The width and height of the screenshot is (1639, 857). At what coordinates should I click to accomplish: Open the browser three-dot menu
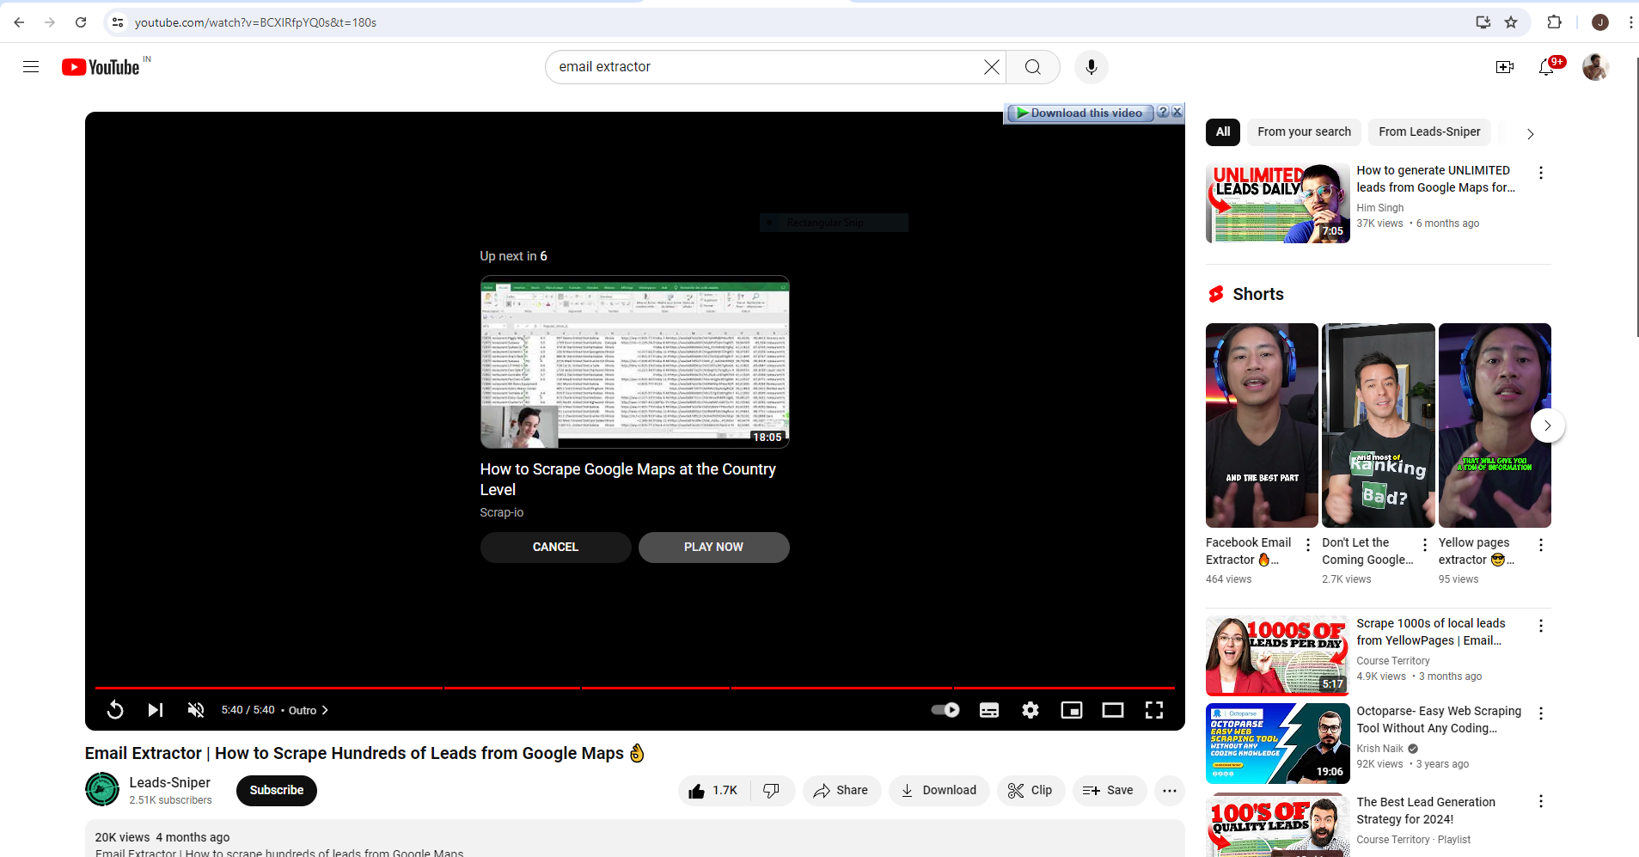1630,22
